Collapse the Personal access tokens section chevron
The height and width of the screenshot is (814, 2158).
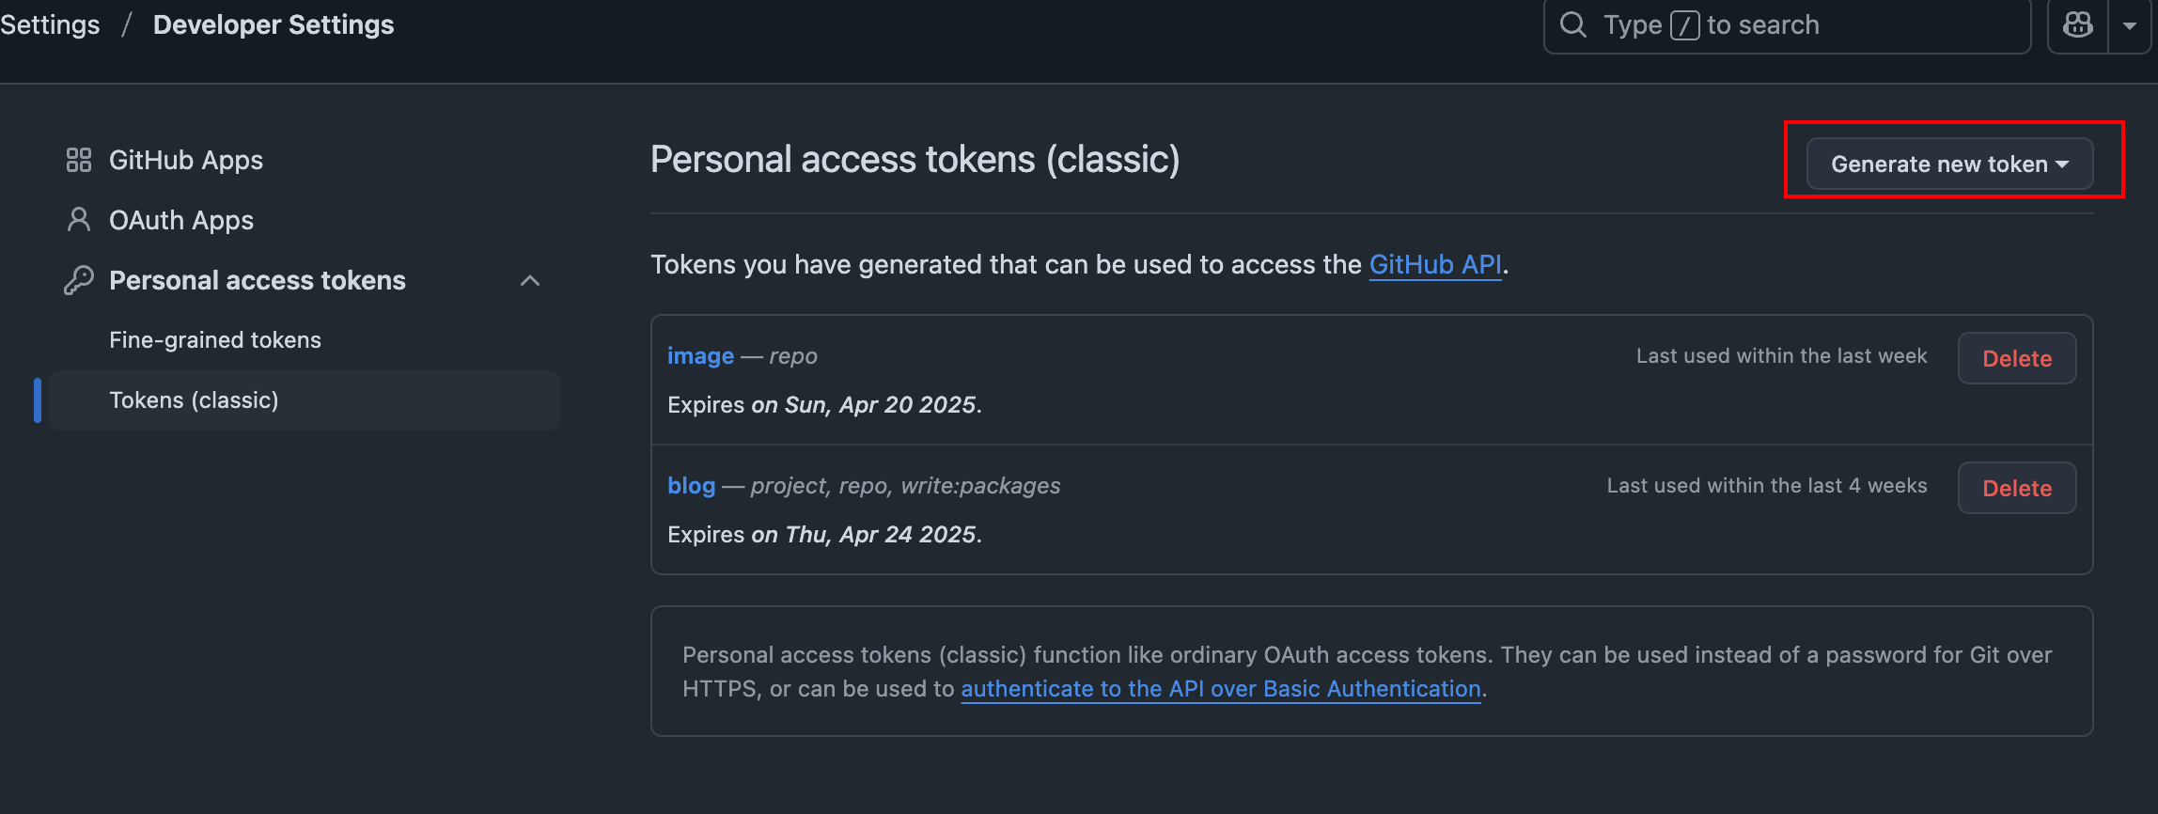click(x=530, y=280)
